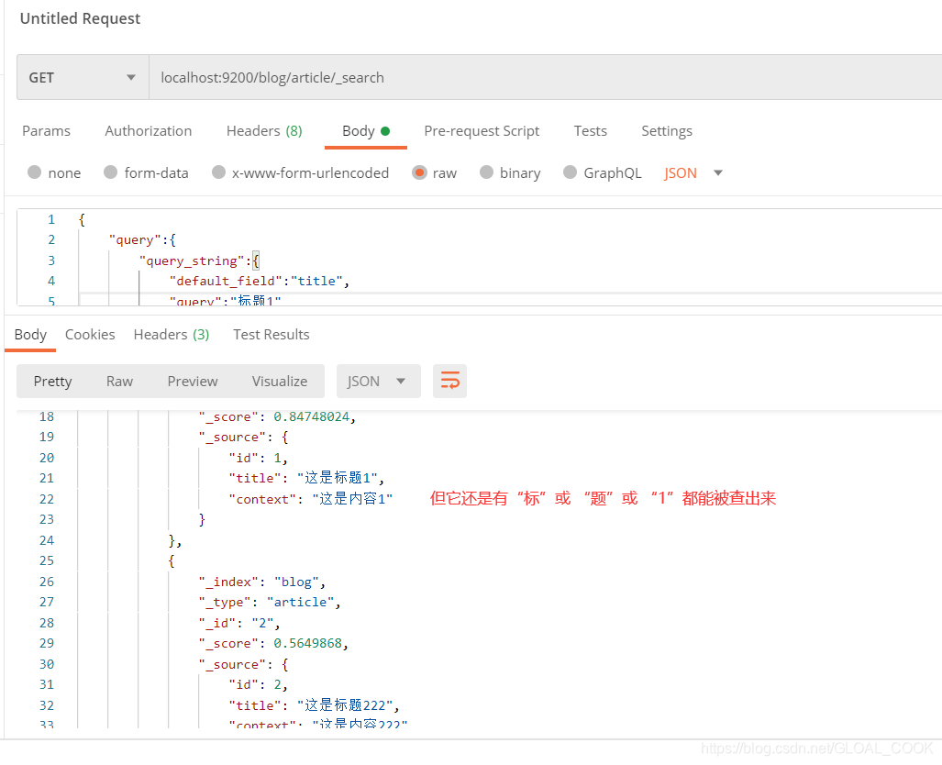Image resolution: width=942 pixels, height=765 pixels.
Task: Switch response view to Raw
Action: tap(119, 381)
